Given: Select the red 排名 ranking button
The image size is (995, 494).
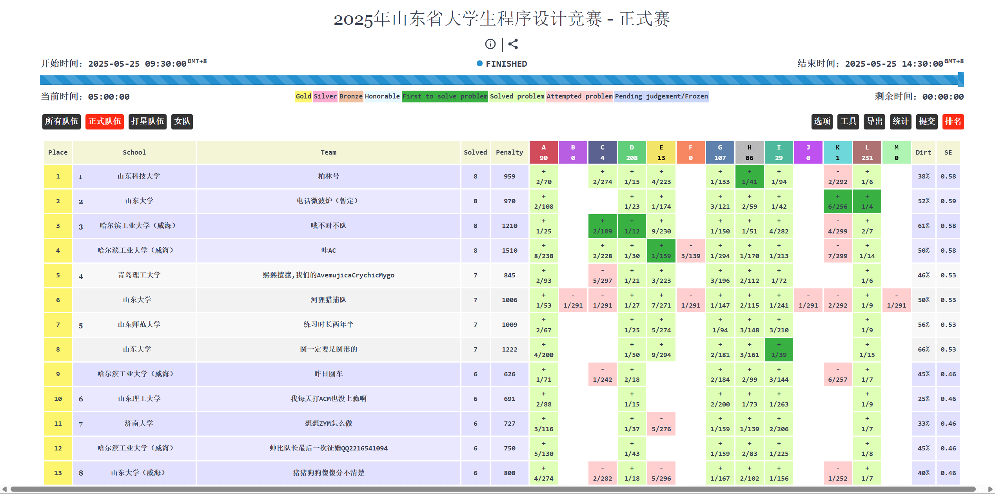Looking at the screenshot, I should pyautogui.click(x=953, y=122).
